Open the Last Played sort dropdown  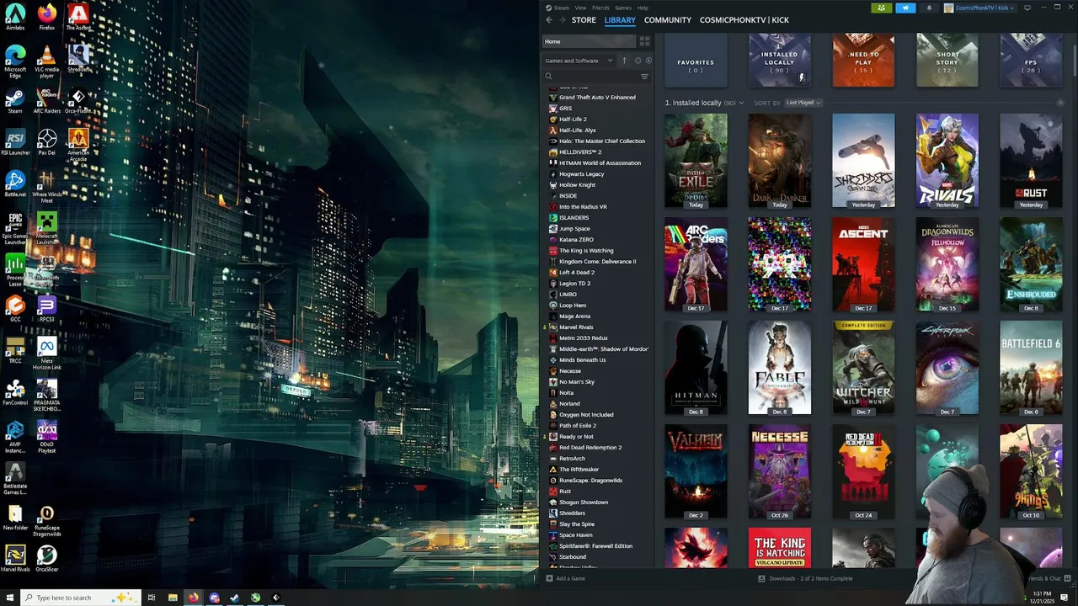[803, 103]
